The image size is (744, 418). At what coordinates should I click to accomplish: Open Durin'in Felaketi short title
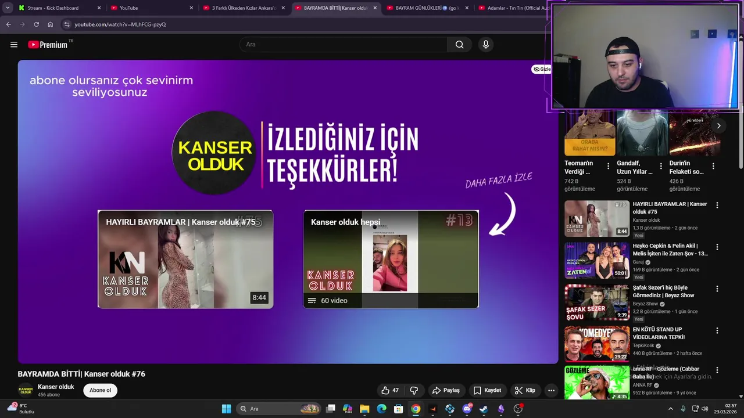686,167
